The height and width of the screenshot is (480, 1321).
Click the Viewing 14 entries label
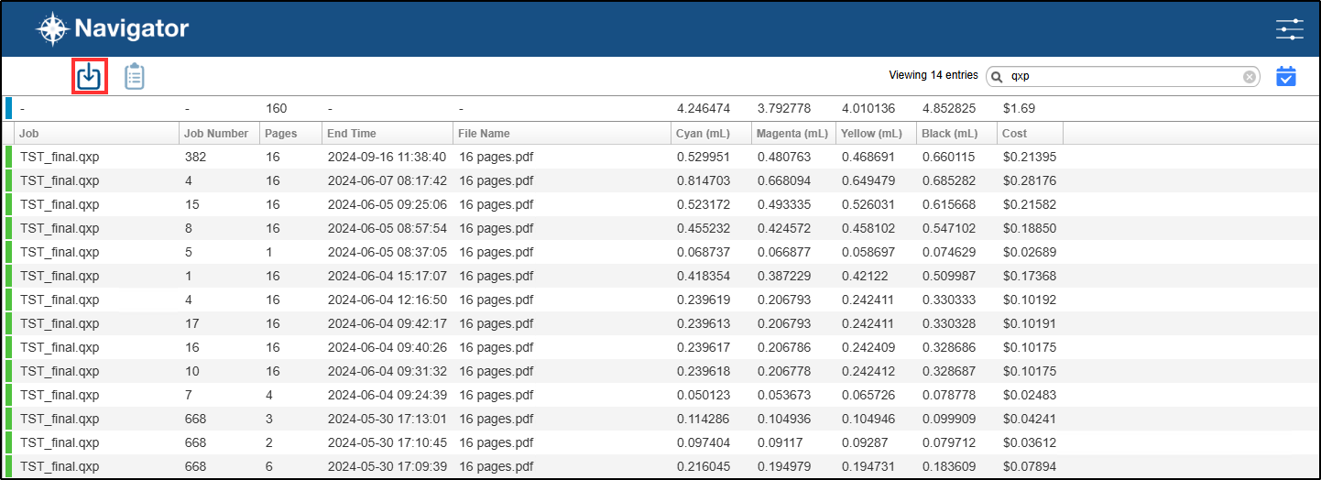933,75
